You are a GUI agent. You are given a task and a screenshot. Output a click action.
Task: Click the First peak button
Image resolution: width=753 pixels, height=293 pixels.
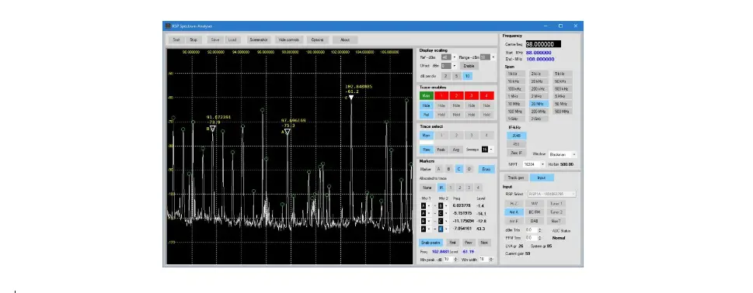tap(452, 243)
